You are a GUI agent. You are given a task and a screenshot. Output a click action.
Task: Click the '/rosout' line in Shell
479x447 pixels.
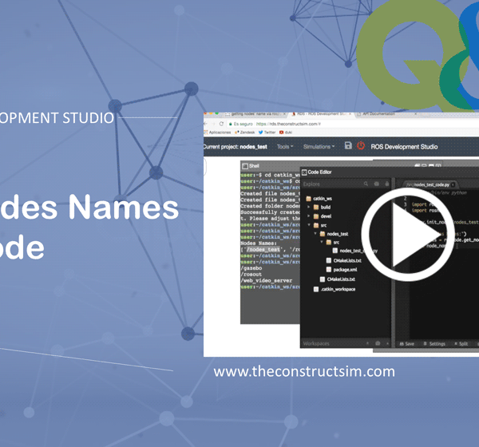point(251,275)
